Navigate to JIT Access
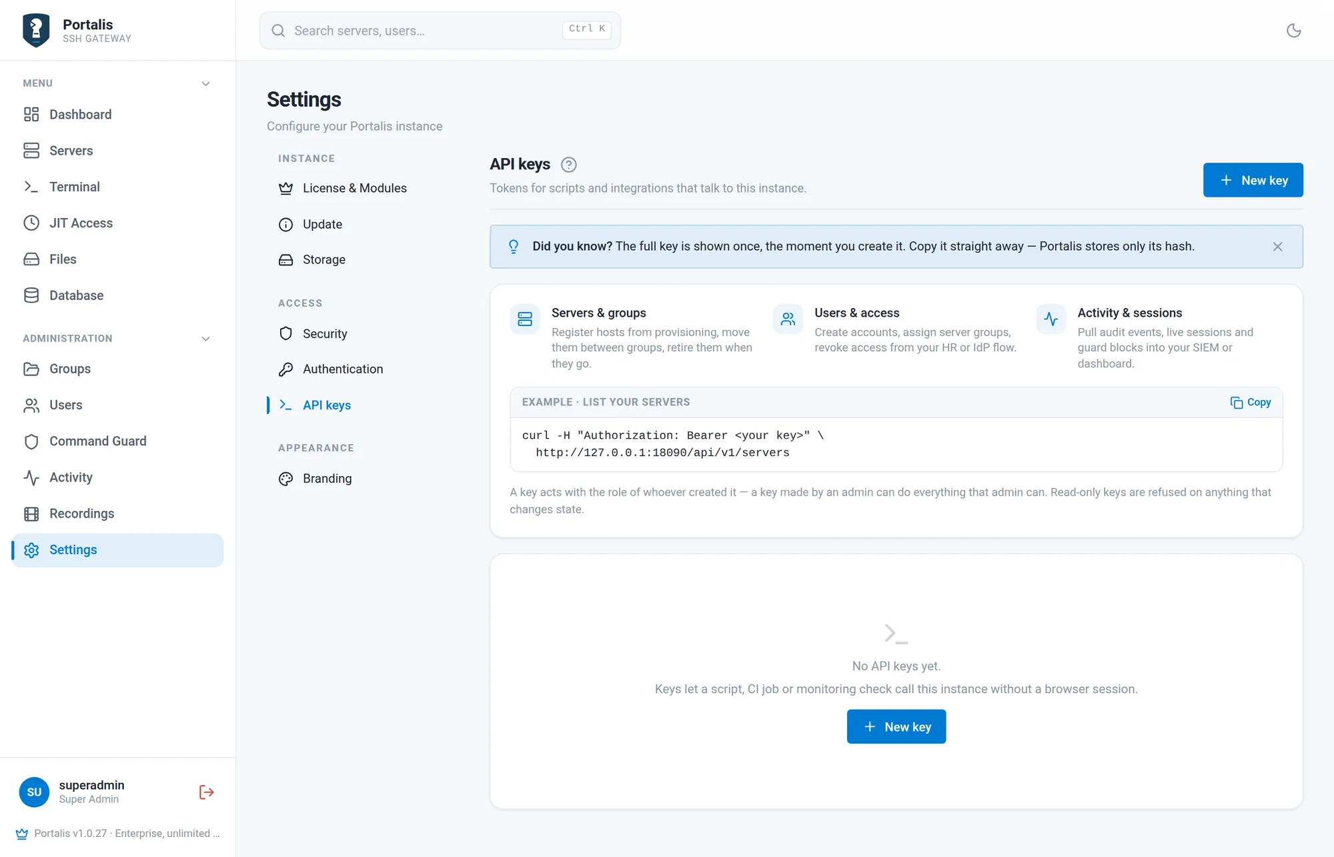The width and height of the screenshot is (1334, 857). (117, 223)
